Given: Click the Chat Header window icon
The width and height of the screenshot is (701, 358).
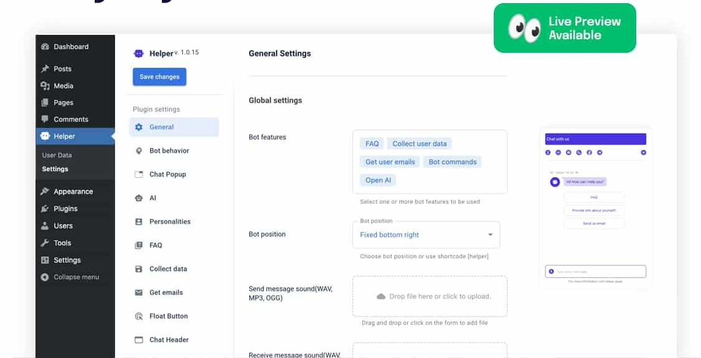Looking at the screenshot, I should click(139, 340).
